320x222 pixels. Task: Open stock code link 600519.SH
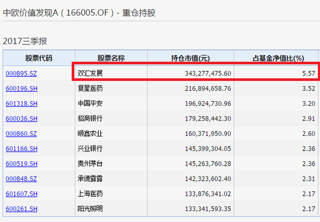22,164
